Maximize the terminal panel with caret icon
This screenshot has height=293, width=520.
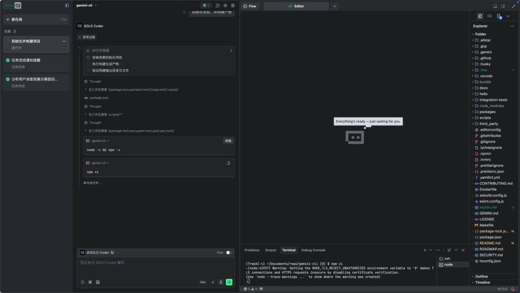tap(456, 250)
